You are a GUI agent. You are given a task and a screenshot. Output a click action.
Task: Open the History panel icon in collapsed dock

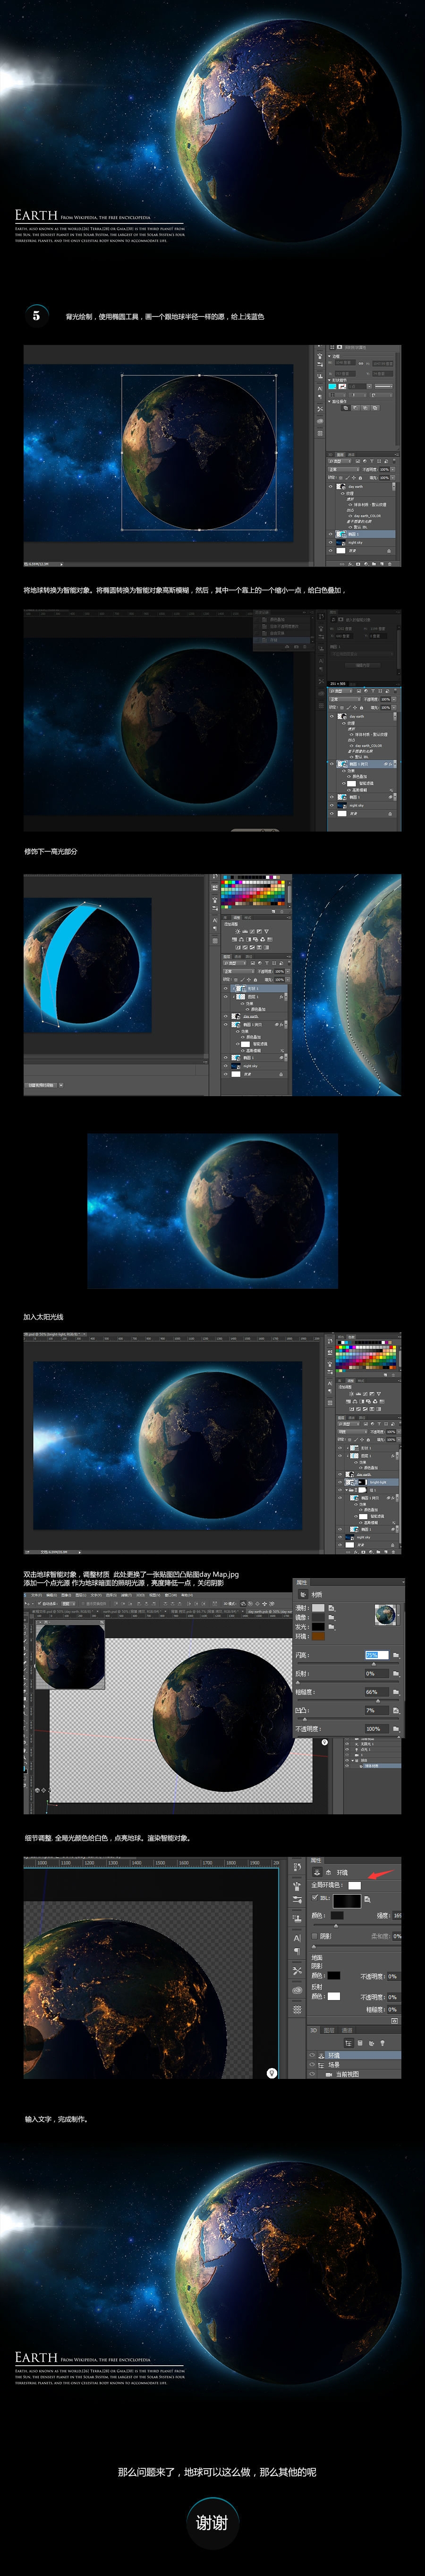click(298, 1867)
